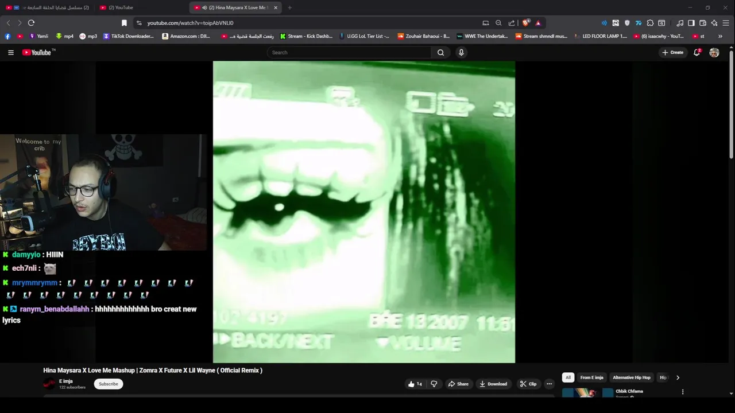Image resolution: width=735 pixels, height=413 pixels.
Task: Bookmark this page with the bookmark icon
Action: (x=124, y=23)
